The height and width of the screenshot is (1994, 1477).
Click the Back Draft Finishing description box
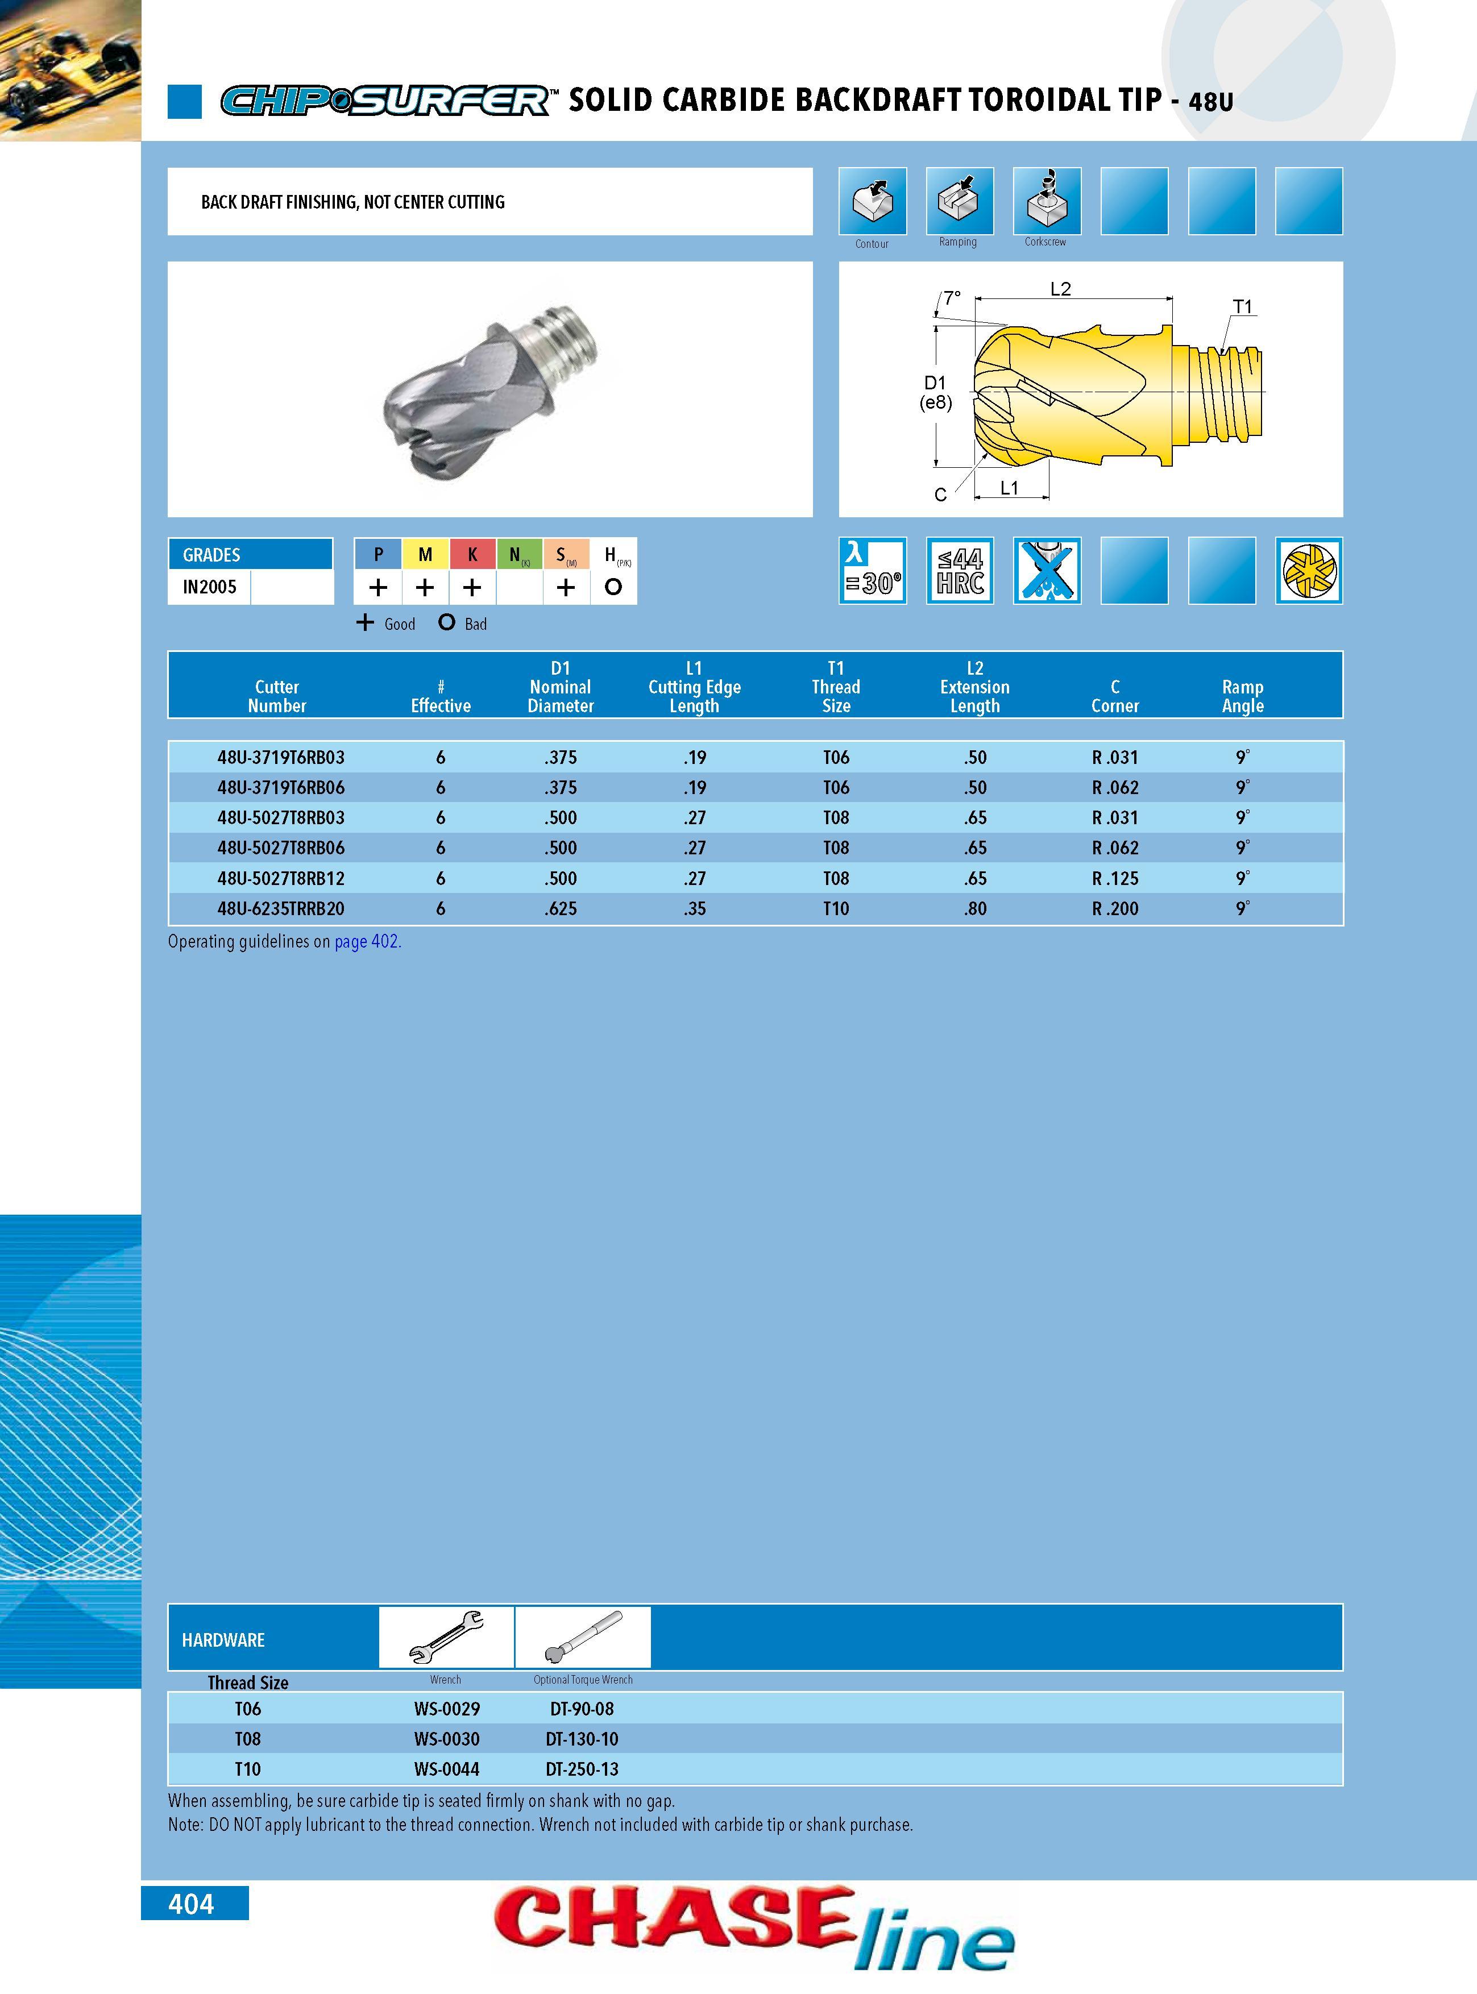490,201
